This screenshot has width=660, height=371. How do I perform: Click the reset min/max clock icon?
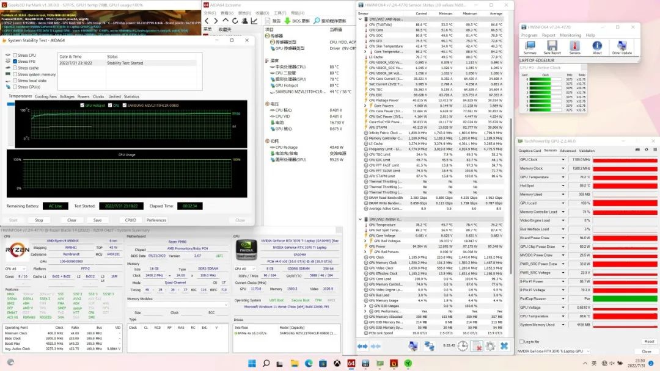pos(463,346)
